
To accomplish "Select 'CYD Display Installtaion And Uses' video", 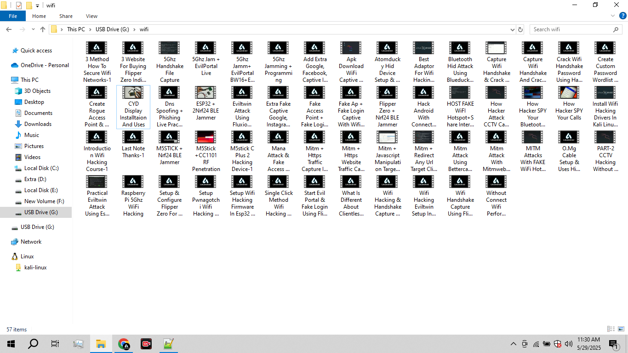I will 133,107.
